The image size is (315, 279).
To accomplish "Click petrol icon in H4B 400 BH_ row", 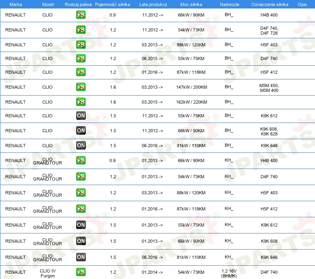I will click(x=81, y=15).
